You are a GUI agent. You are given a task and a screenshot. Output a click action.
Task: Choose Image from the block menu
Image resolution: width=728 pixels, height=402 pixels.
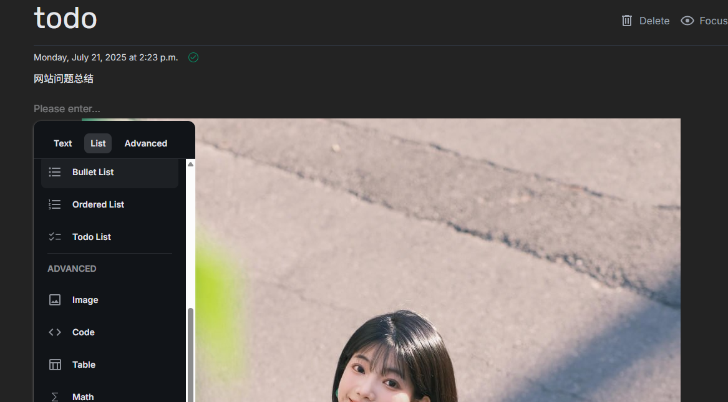pos(110,300)
